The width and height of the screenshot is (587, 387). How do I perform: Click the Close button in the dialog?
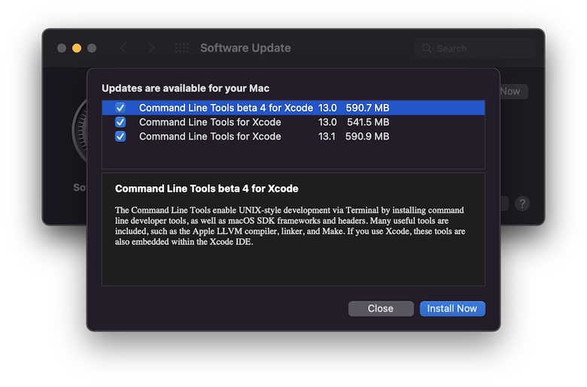coord(381,309)
